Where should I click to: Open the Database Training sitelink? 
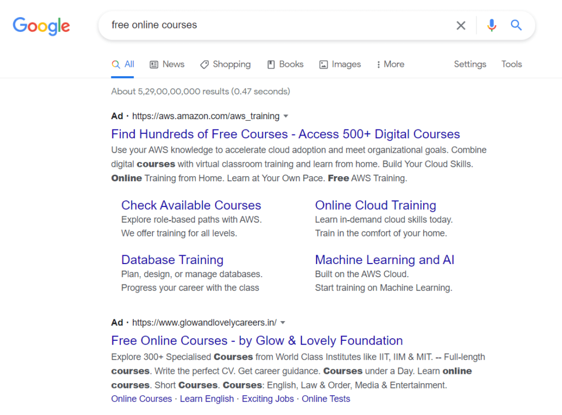[172, 260]
